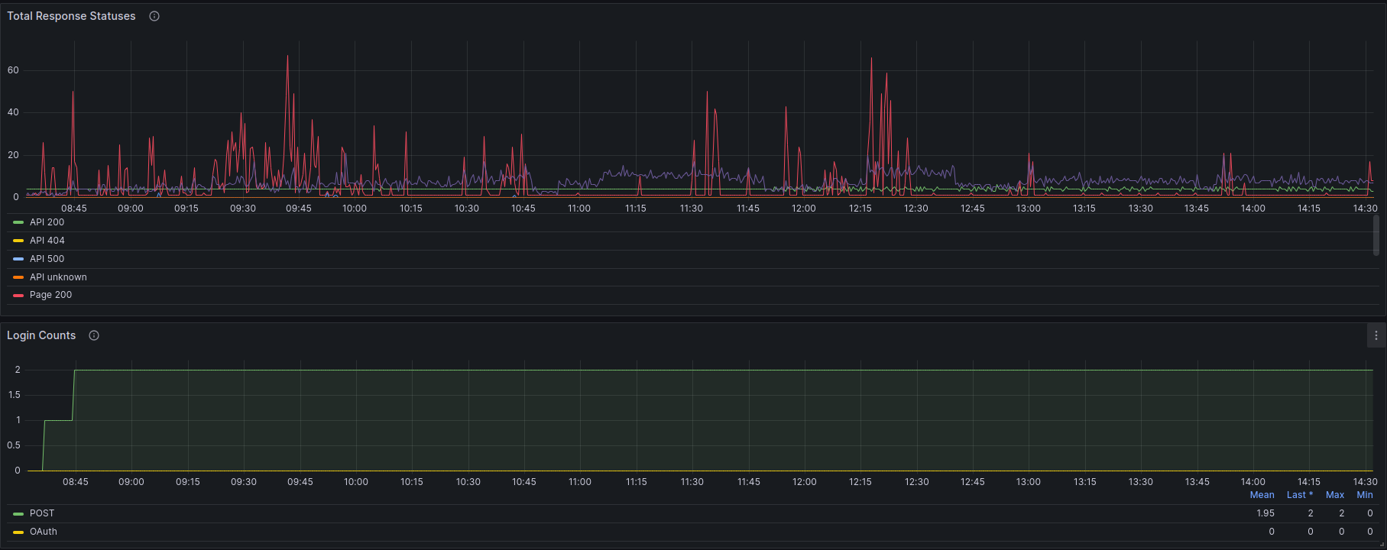Click red Page 200 color swatch
Screen dimensions: 1387x550
pos(18,295)
